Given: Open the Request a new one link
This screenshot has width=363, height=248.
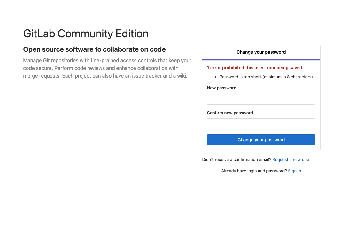Looking at the screenshot, I should (290, 159).
